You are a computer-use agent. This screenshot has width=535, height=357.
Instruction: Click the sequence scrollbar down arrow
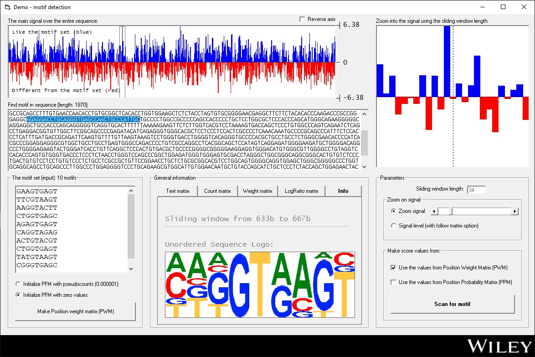point(365,167)
